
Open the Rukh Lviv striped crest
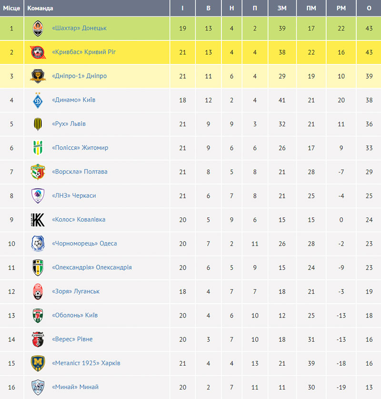pyautogui.click(x=38, y=124)
